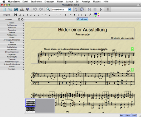Click the rest icon in note toolbar

coord(65,15)
